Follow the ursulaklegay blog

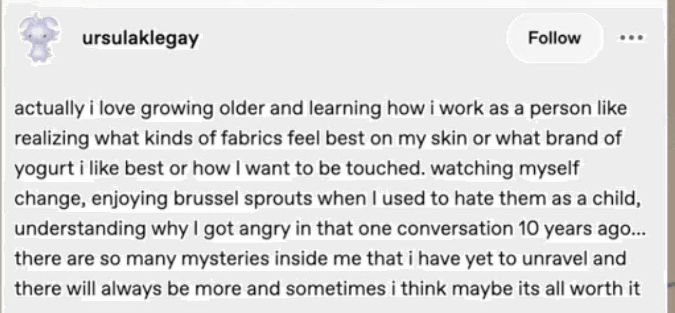(x=554, y=38)
